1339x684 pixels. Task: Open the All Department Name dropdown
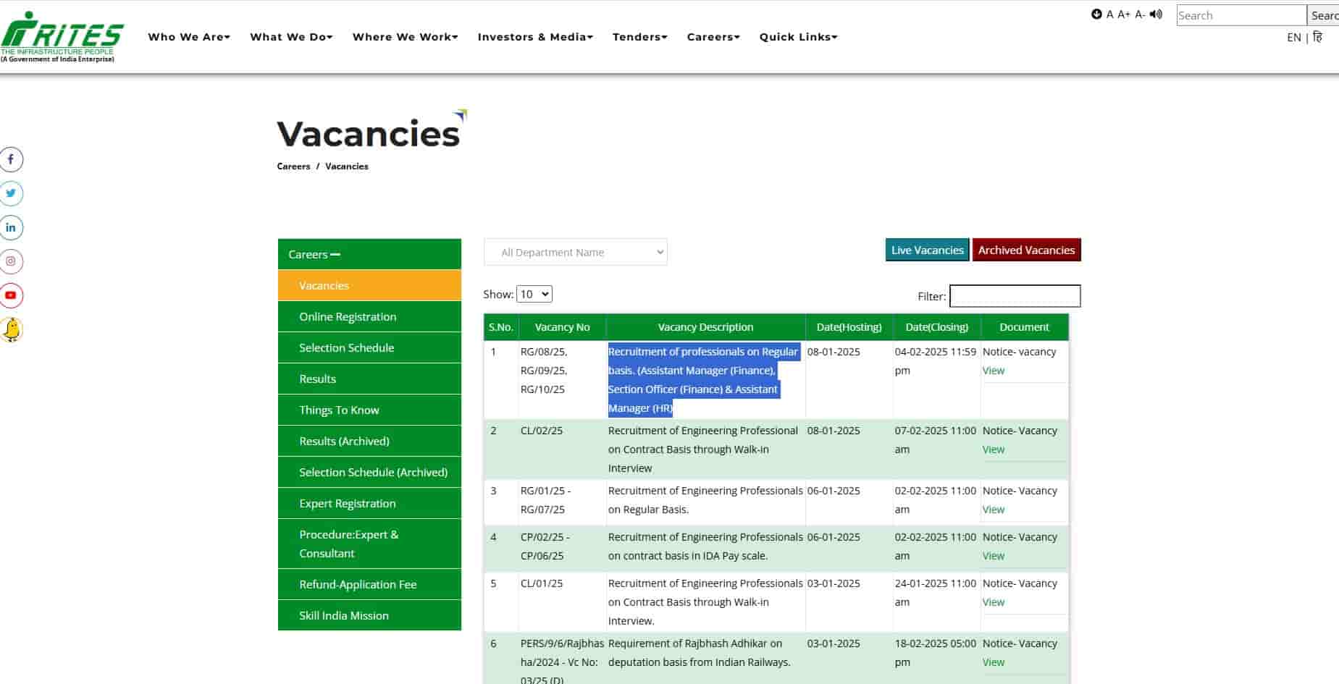(575, 252)
